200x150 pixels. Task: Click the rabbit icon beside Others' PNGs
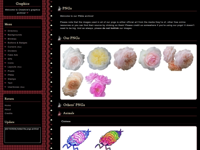click(x=59, y=105)
